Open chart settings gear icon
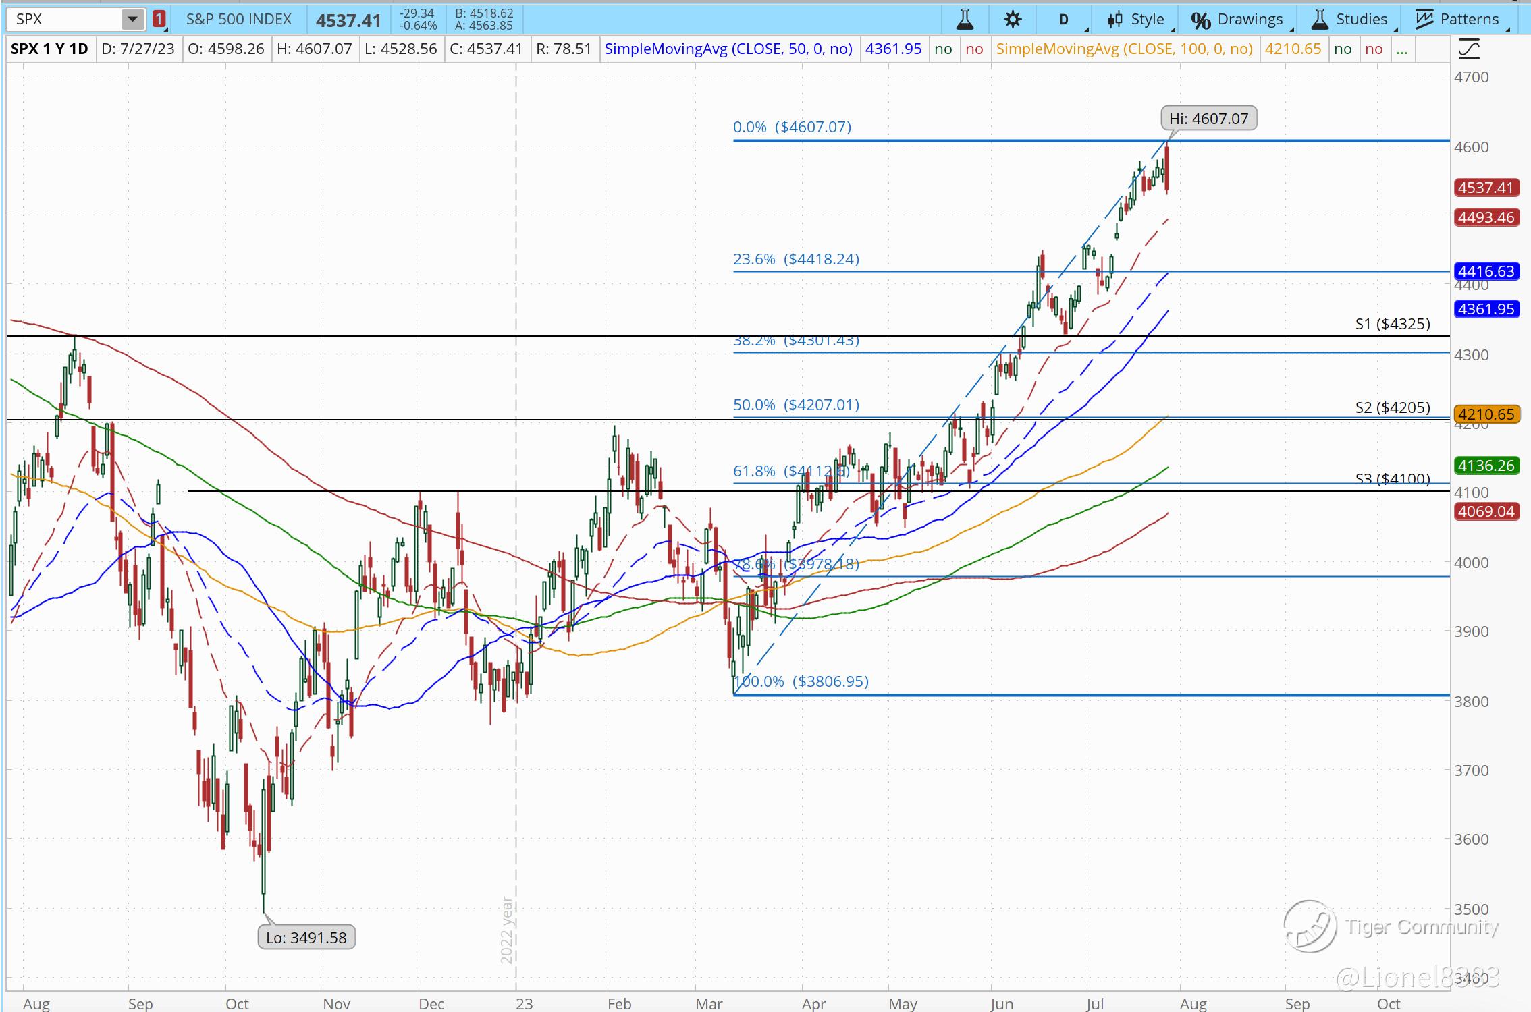The image size is (1531, 1012). click(1013, 20)
